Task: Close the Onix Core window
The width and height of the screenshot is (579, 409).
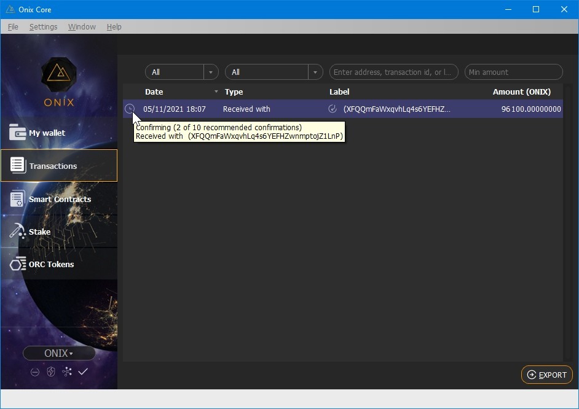Action: coord(564,9)
